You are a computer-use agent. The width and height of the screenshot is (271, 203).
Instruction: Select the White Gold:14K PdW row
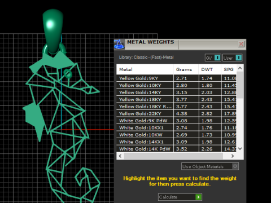(177, 149)
